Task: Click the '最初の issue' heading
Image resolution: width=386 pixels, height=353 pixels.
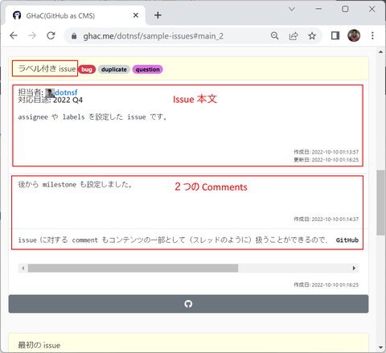Action: 39,345
